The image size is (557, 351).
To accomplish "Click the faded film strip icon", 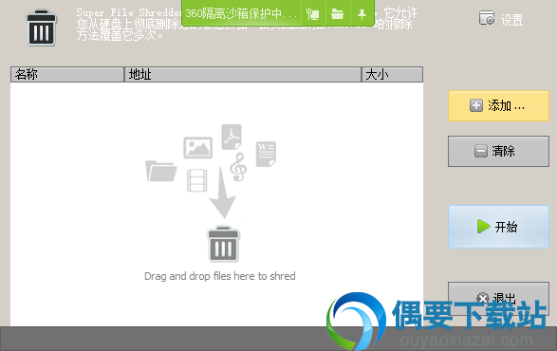I will [x=197, y=180].
